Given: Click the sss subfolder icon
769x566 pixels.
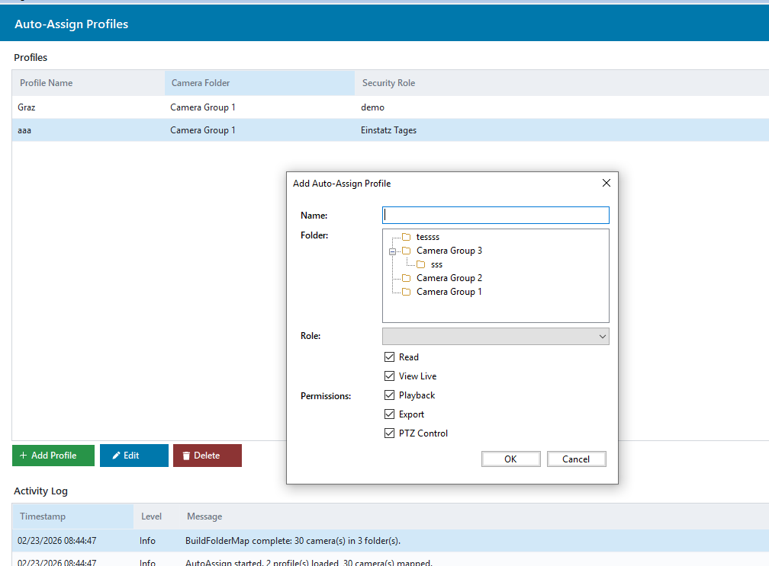Looking at the screenshot, I should [420, 264].
